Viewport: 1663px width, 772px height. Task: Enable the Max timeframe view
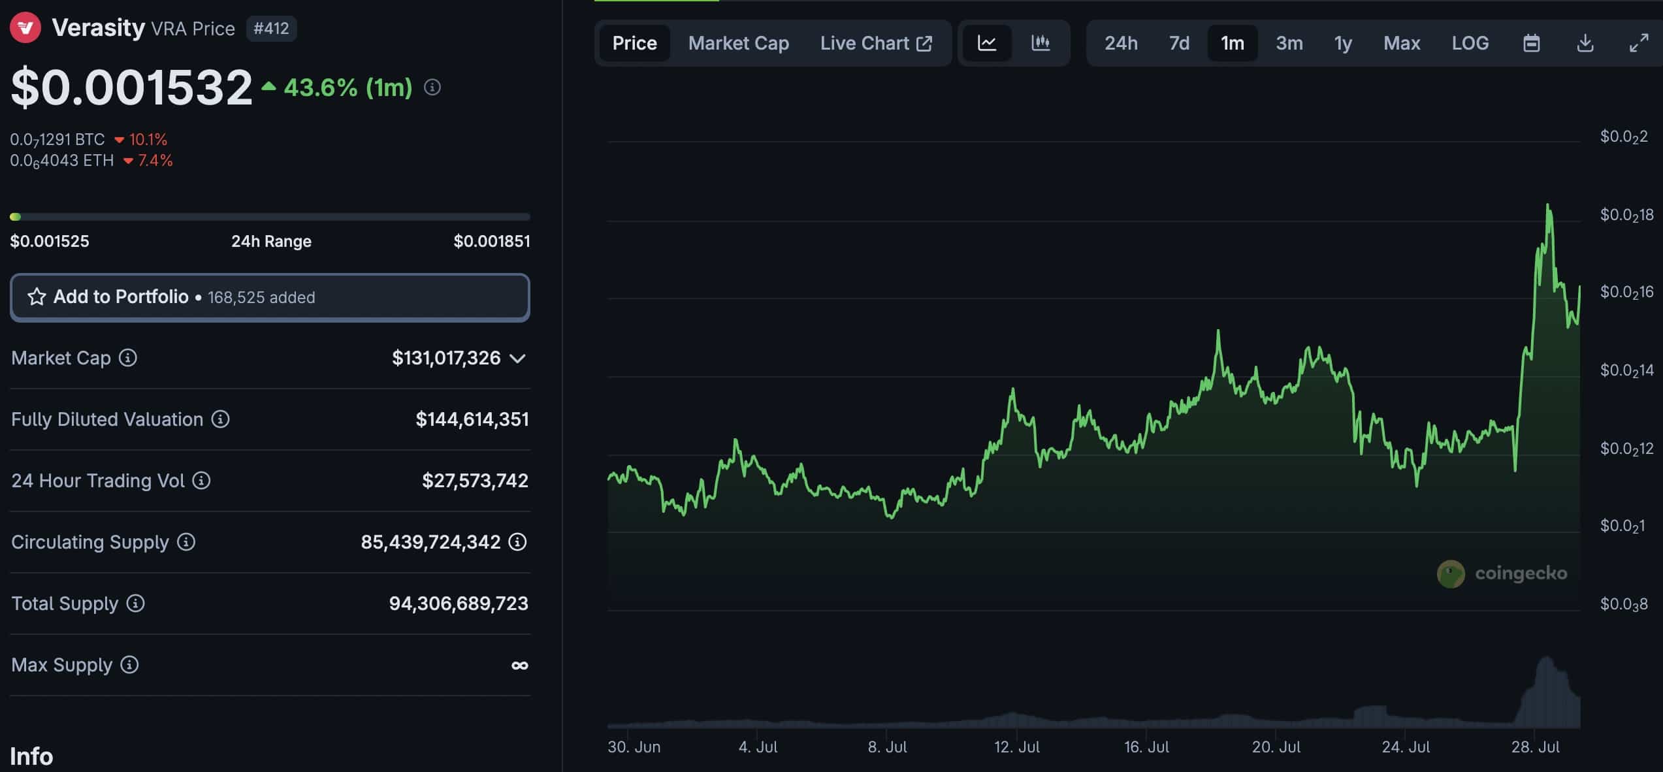click(x=1402, y=43)
